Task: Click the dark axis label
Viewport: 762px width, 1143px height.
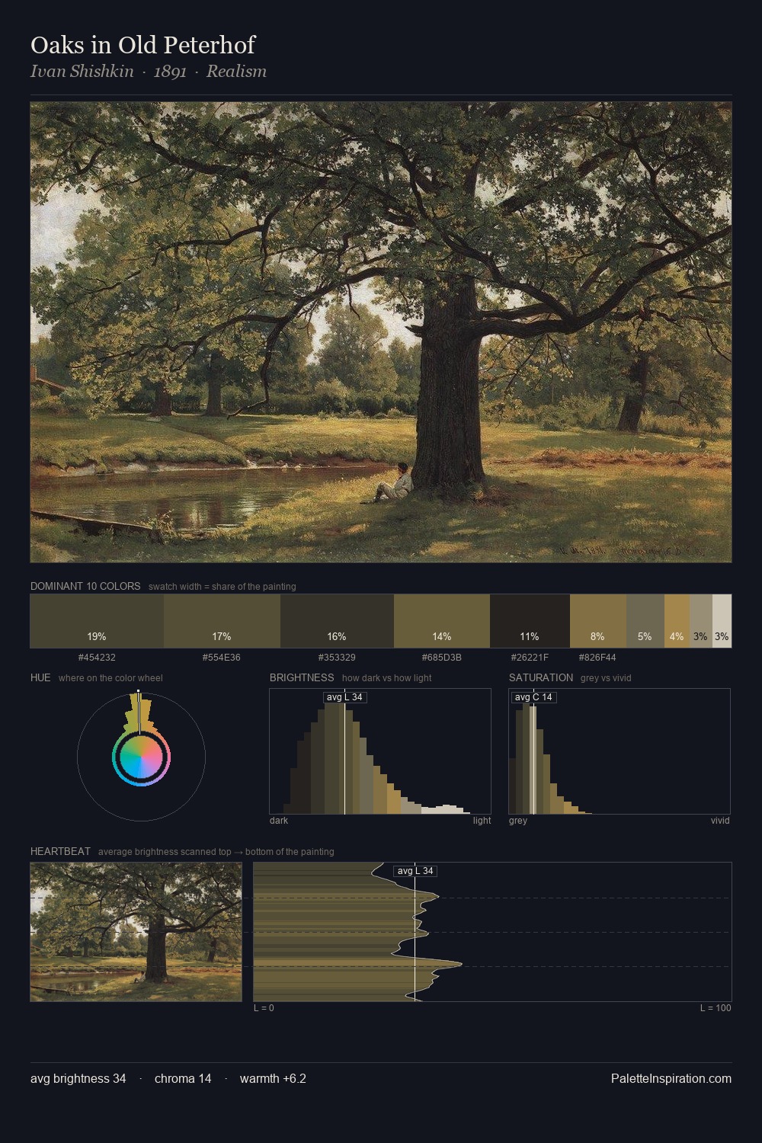Action: tap(279, 821)
